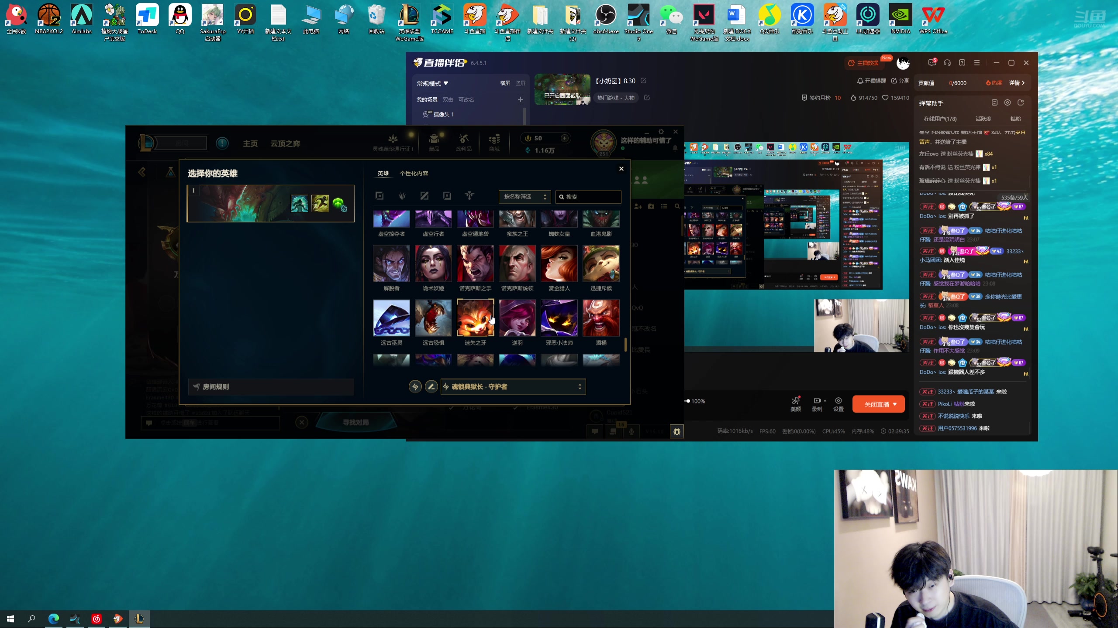Click the League of Legends taskbar icon
The height and width of the screenshot is (628, 1118).
click(x=139, y=618)
